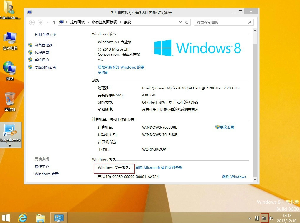Show hidden tray icons via the chevron
This screenshot has width=300, height=223.
249,218
